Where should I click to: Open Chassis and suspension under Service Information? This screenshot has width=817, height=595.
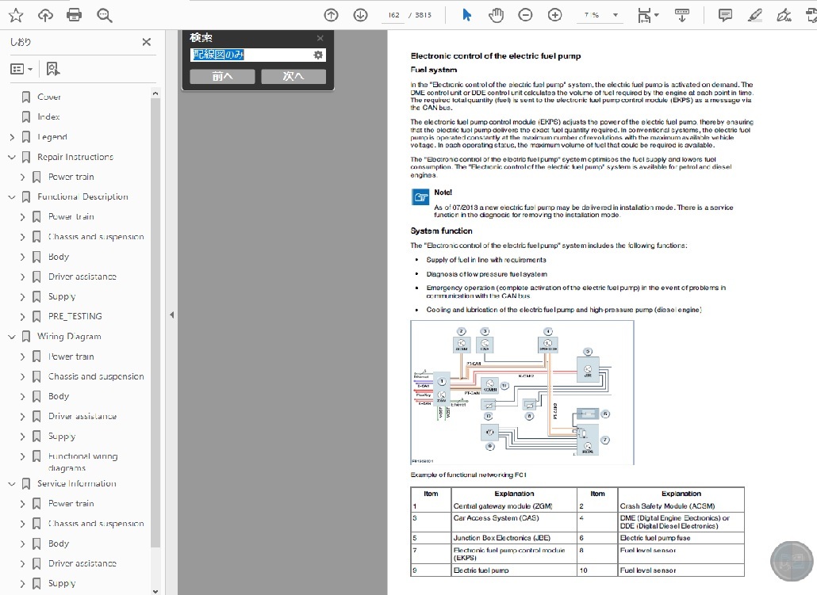tap(96, 523)
